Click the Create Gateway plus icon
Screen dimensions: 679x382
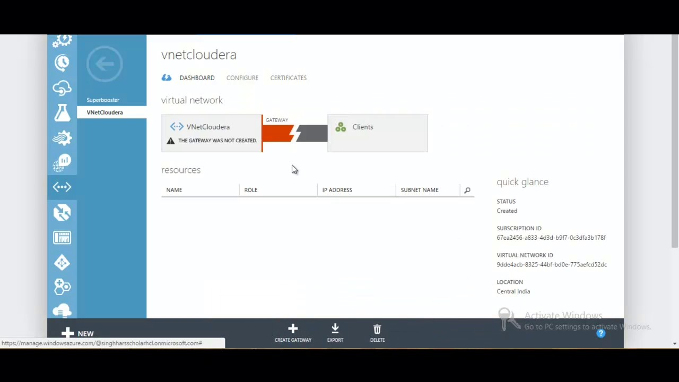click(x=293, y=329)
